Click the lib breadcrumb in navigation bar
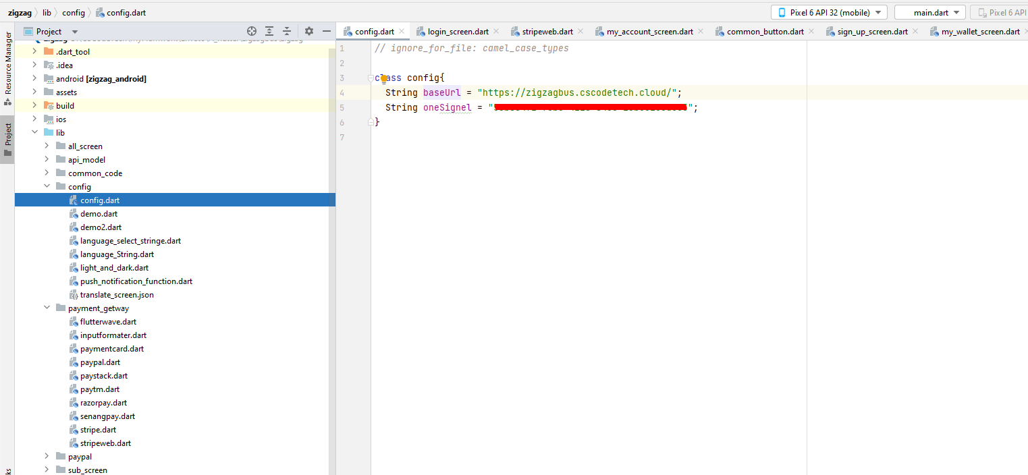The width and height of the screenshot is (1028, 475). (47, 13)
